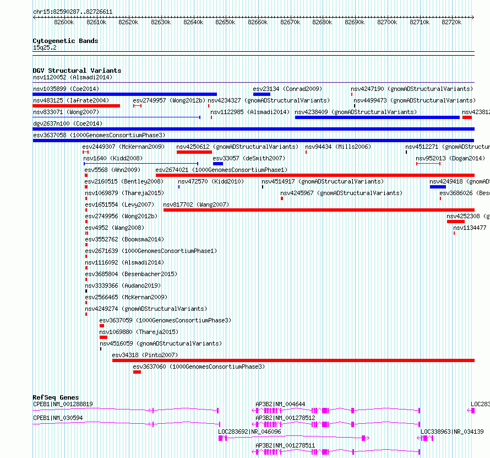Open esv2674021 1000GenomesConsortiumPhase1 label
Viewport: 490px width, 458px height.
coord(221,170)
